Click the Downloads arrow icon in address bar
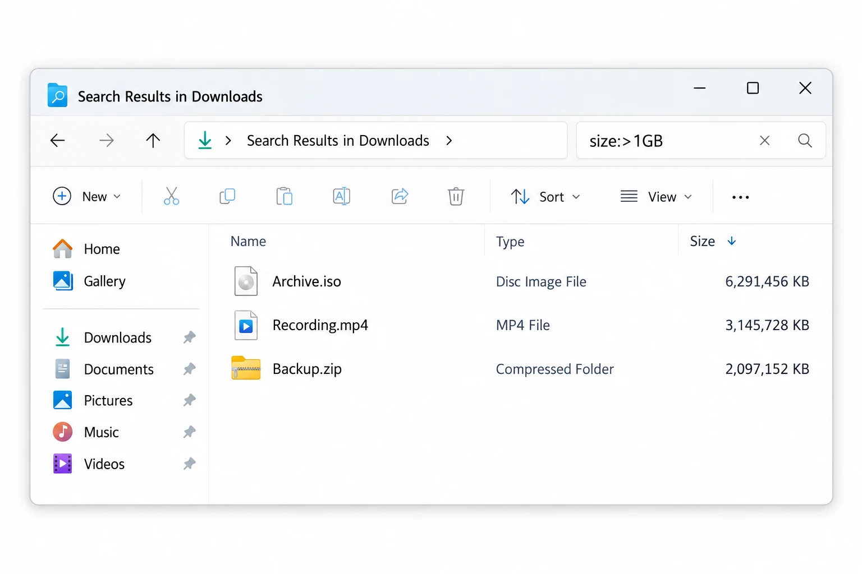This screenshot has width=862, height=574. pos(205,140)
